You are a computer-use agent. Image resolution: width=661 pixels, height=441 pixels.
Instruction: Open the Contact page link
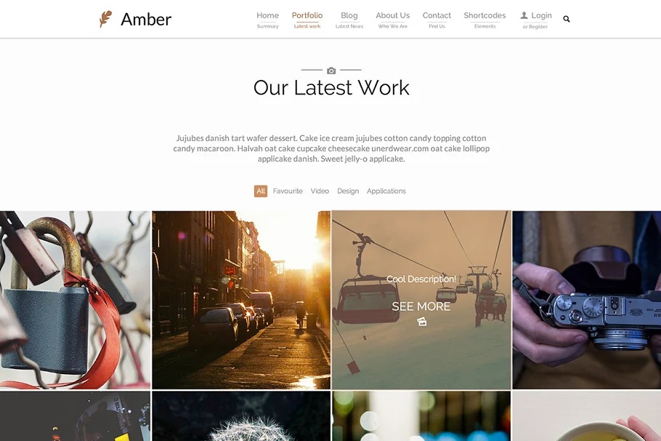[437, 20]
